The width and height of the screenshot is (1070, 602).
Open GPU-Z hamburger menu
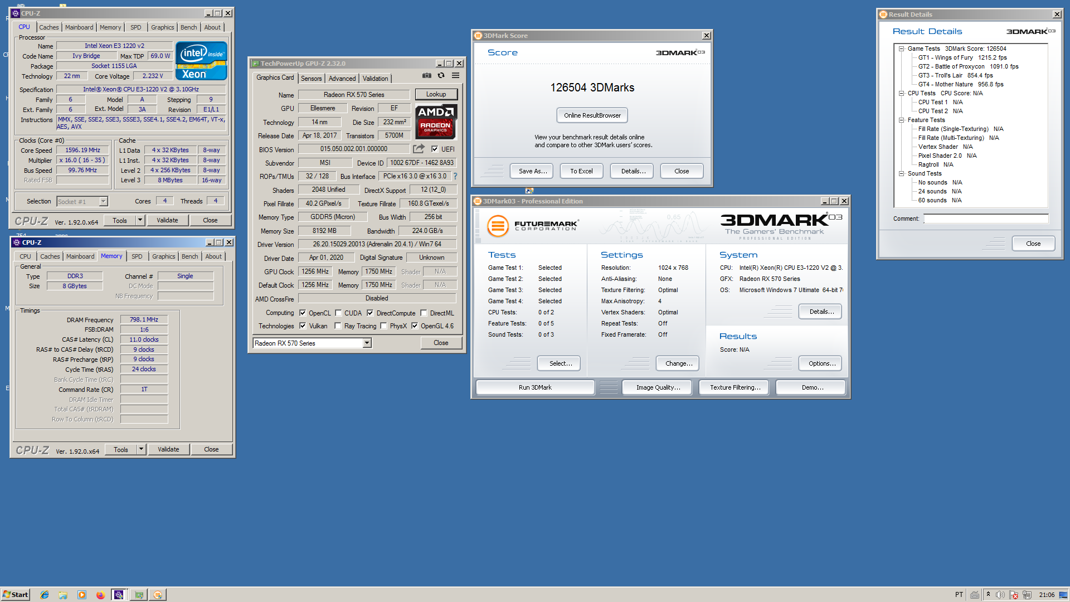point(455,75)
